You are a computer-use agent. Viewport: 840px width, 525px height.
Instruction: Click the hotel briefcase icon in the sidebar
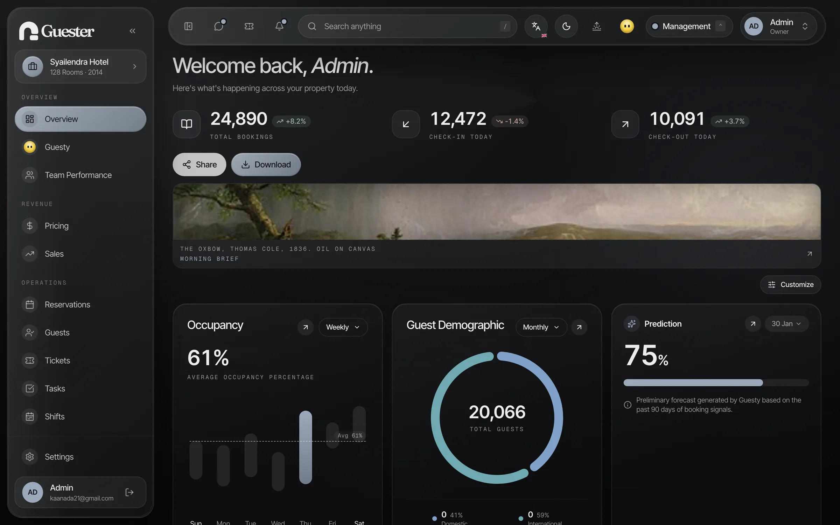(33, 66)
